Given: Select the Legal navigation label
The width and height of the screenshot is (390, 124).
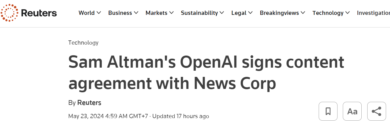Looking at the screenshot, I should click(x=239, y=13).
